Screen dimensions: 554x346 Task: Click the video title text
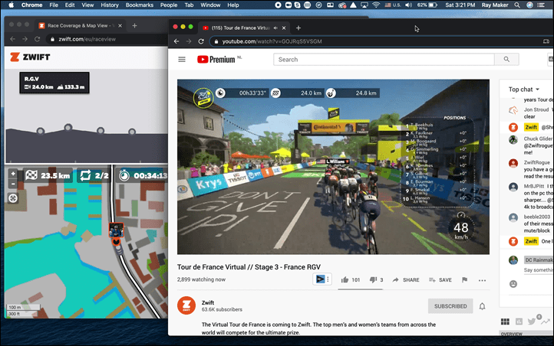(x=249, y=267)
